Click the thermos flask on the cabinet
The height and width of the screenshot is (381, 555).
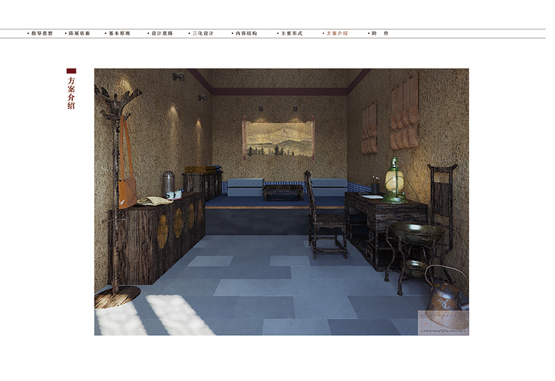[x=169, y=184]
